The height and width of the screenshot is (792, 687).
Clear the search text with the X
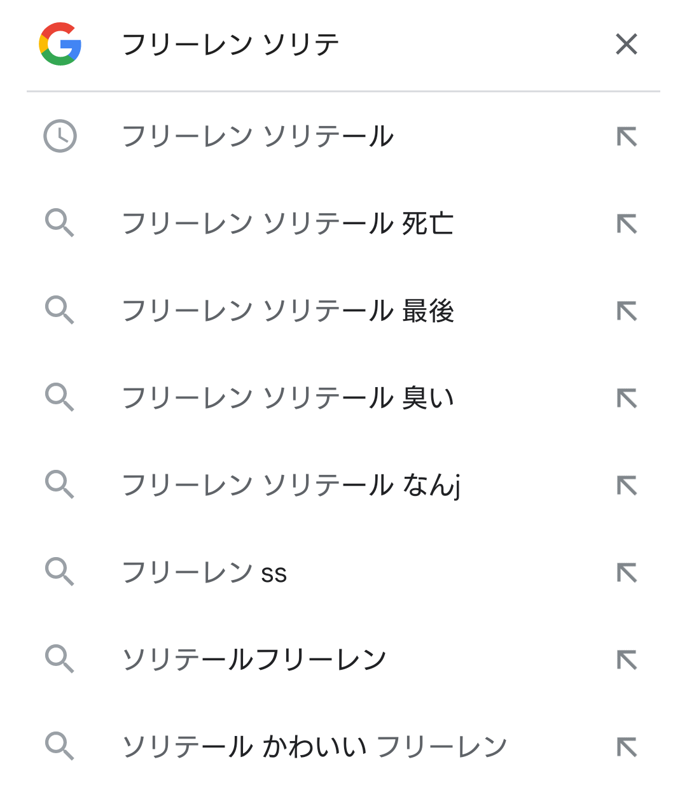627,44
